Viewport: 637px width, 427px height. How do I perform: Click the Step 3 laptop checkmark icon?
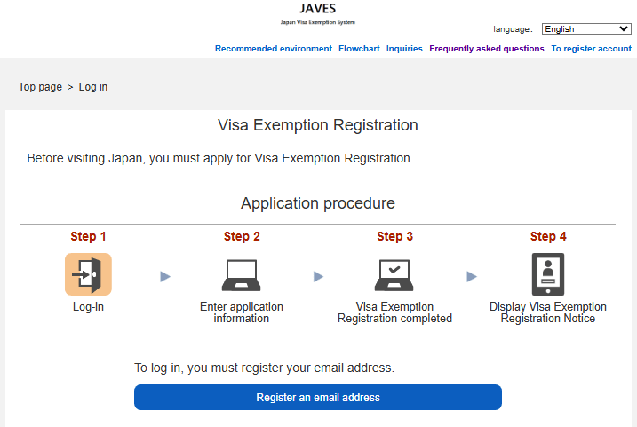[394, 274]
